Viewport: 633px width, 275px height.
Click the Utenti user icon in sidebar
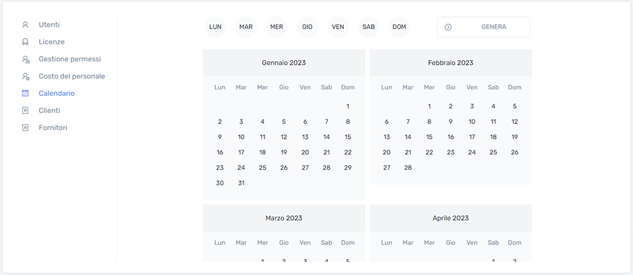tap(25, 25)
